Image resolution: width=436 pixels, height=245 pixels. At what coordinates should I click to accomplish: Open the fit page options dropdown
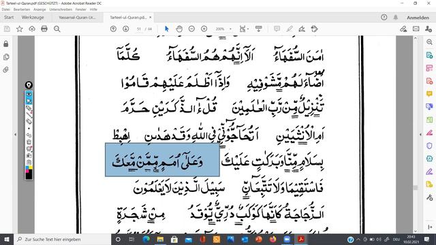(244, 29)
